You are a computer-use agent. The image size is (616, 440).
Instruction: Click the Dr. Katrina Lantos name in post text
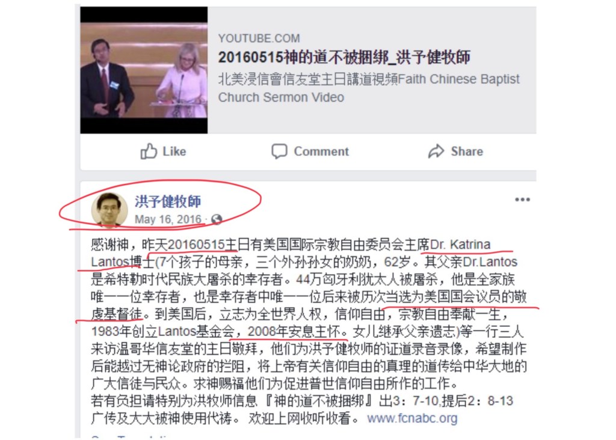460,245
